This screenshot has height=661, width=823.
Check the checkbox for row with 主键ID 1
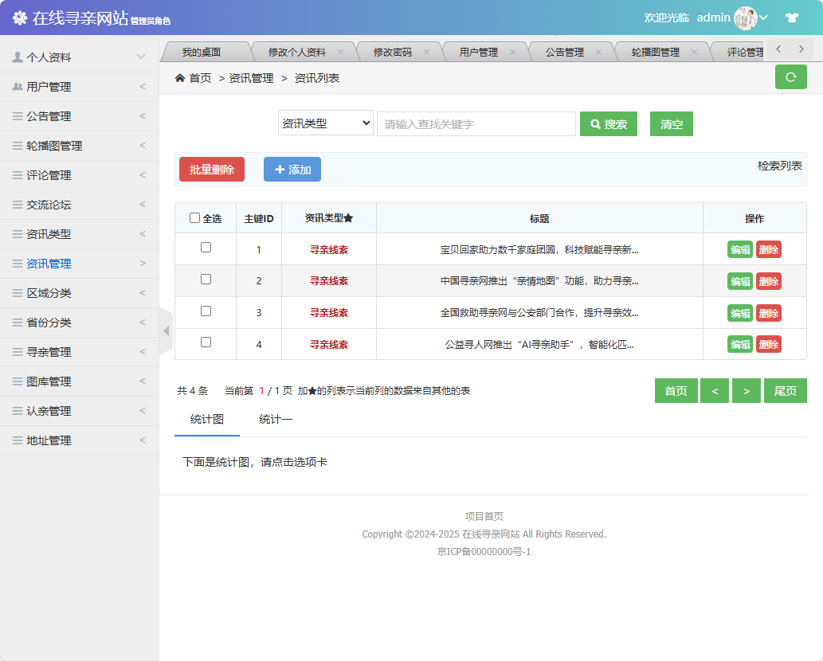[x=205, y=248]
